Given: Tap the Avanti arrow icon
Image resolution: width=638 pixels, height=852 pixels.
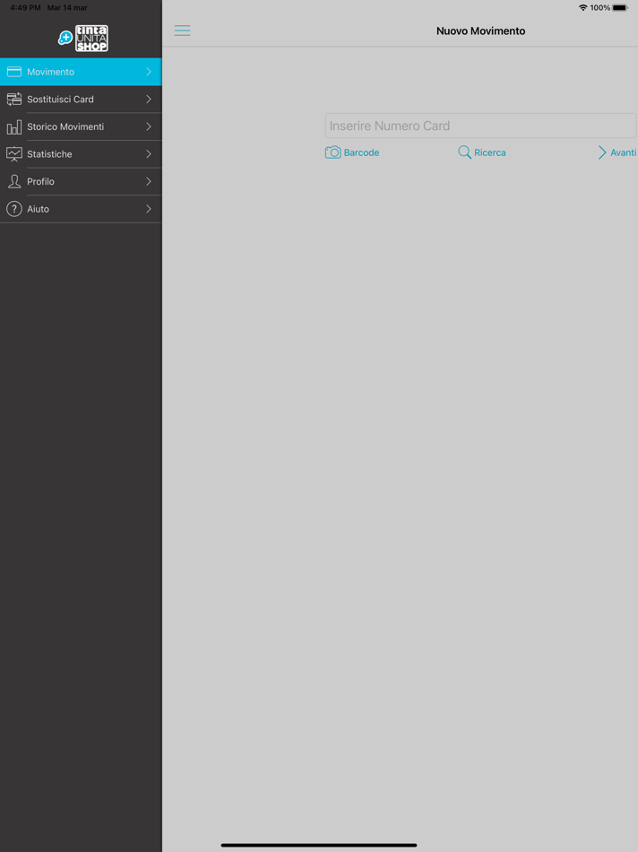Looking at the screenshot, I should 602,152.
